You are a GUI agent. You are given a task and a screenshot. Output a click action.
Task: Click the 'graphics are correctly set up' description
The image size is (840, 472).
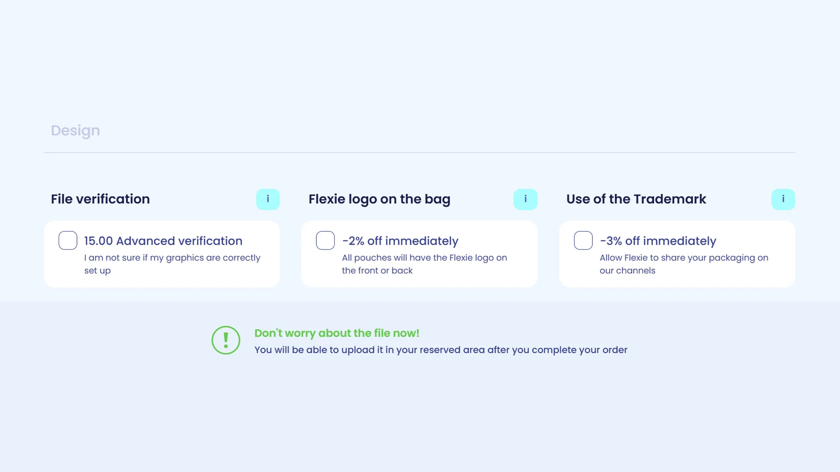pyautogui.click(x=172, y=264)
